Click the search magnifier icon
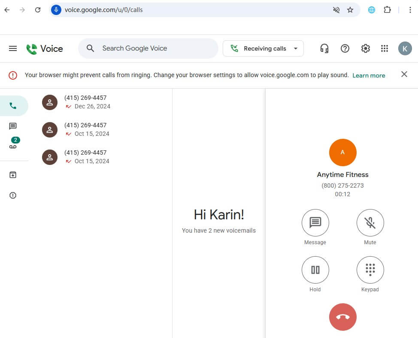This screenshot has height=338, width=418. [91, 48]
